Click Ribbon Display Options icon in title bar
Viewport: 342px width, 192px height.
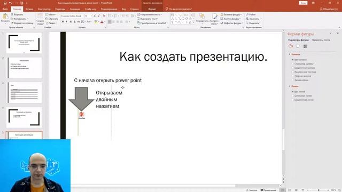click(313, 3)
